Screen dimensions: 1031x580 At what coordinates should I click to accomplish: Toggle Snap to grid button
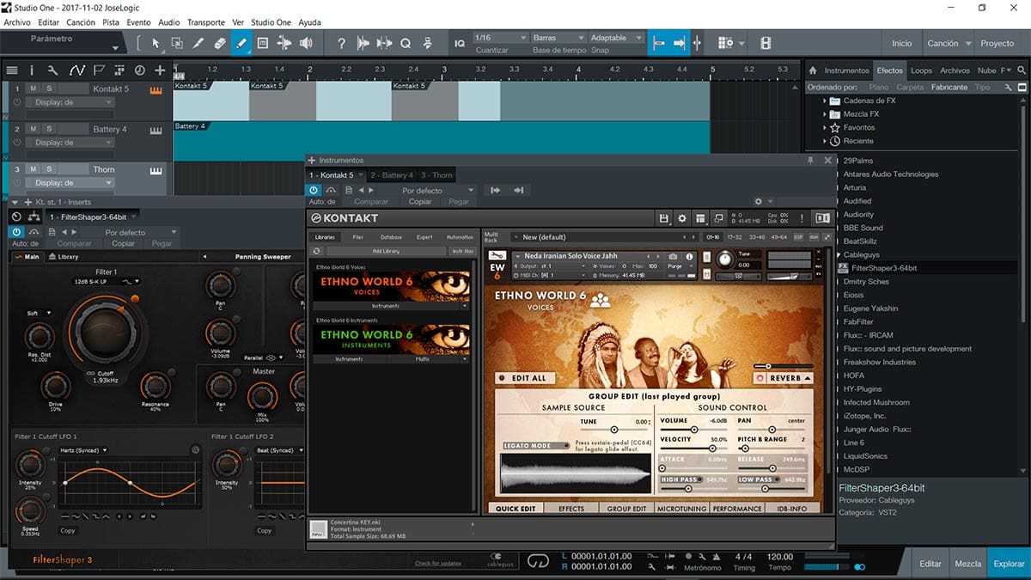[659, 43]
